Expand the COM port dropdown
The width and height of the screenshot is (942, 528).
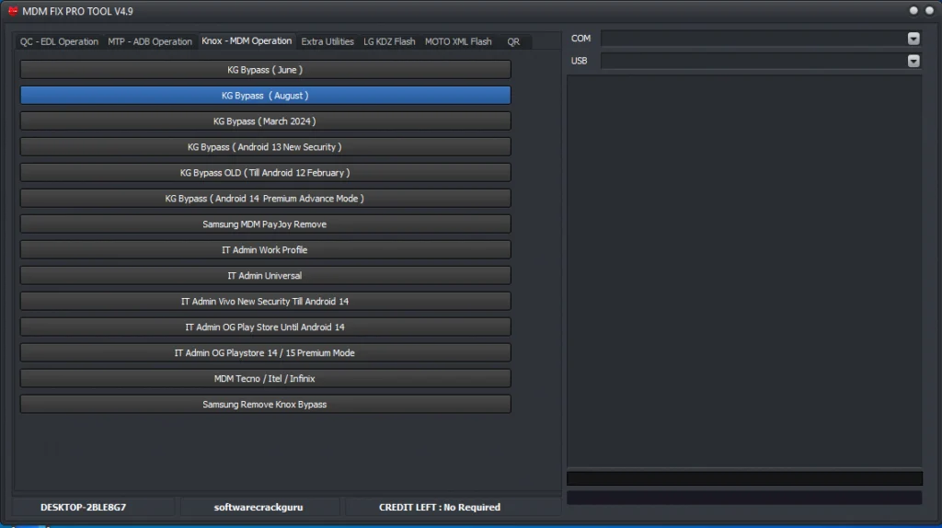pos(913,39)
